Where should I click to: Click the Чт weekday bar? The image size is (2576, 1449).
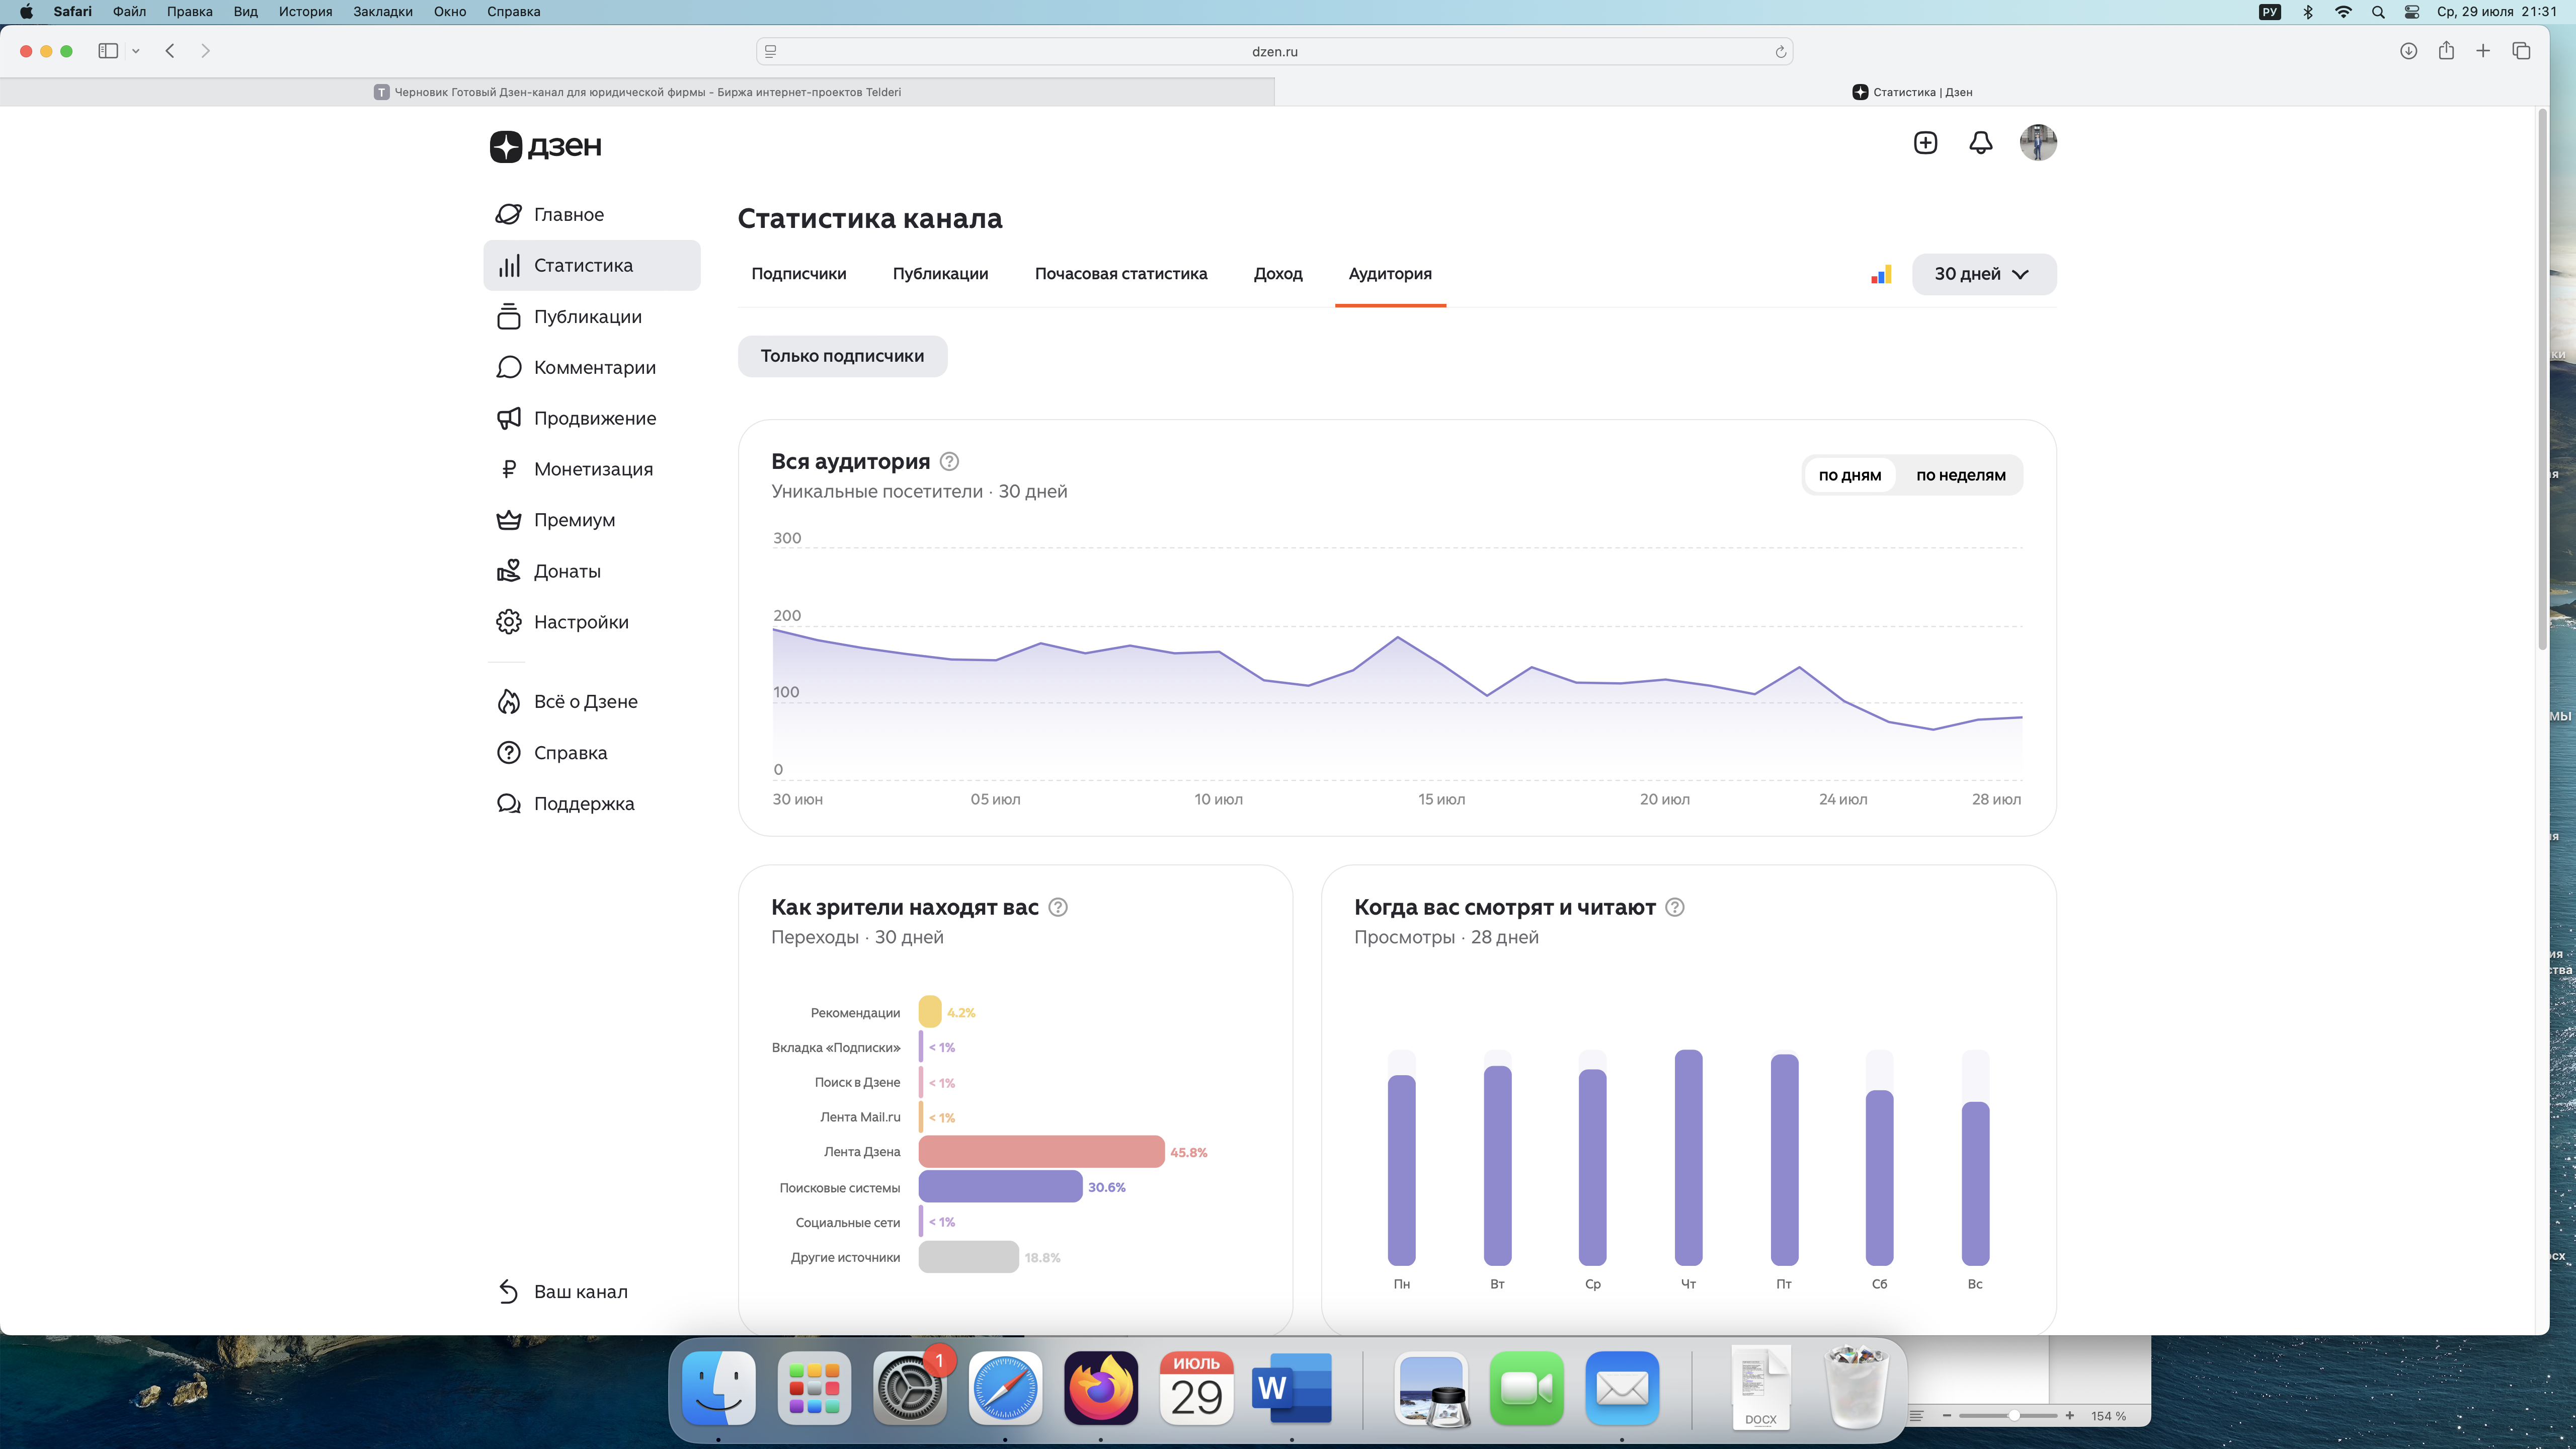point(1688,1158)
